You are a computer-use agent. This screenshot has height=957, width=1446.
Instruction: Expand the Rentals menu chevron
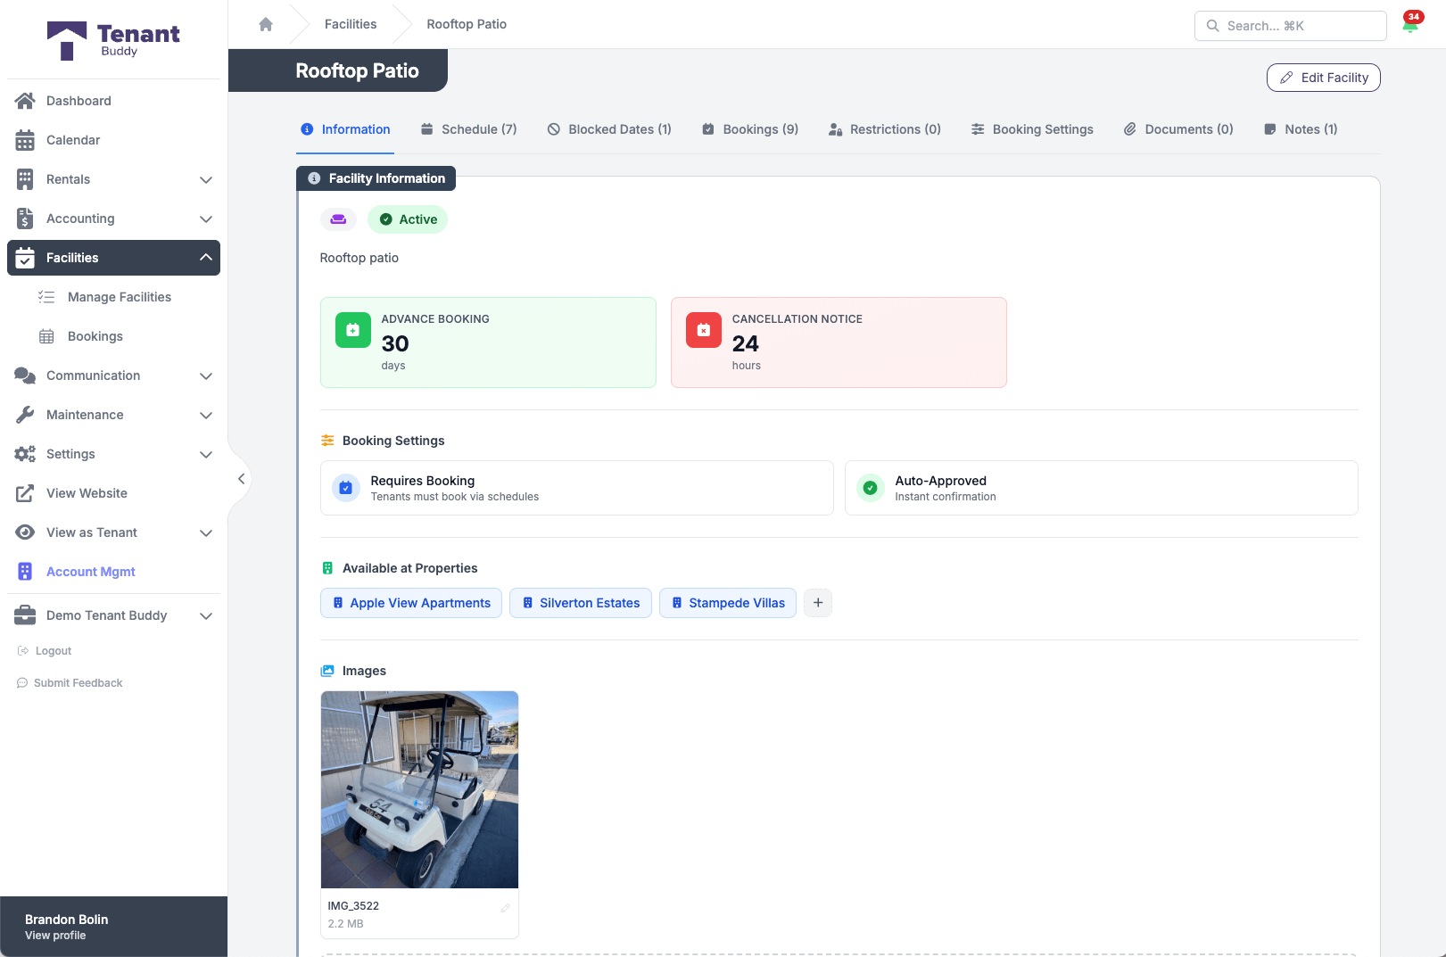(206, 179)
